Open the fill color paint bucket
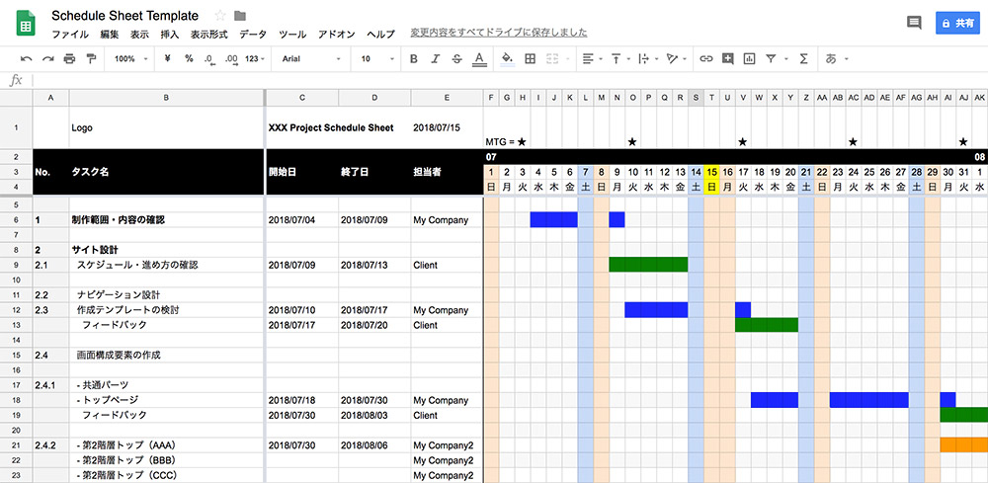The height and width of the screenshot is (483, 988). [507, 59]
